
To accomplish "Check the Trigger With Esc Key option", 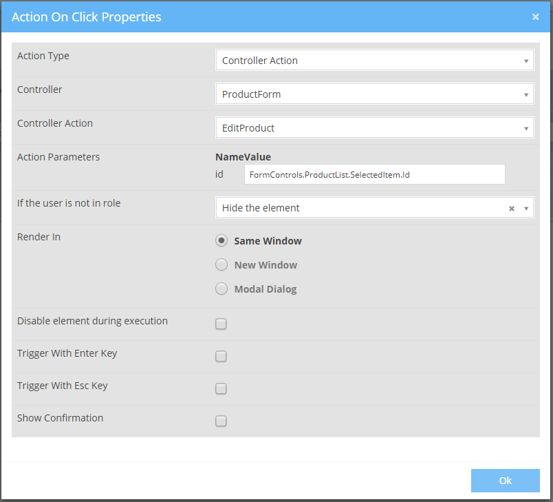I will (221, 389).
